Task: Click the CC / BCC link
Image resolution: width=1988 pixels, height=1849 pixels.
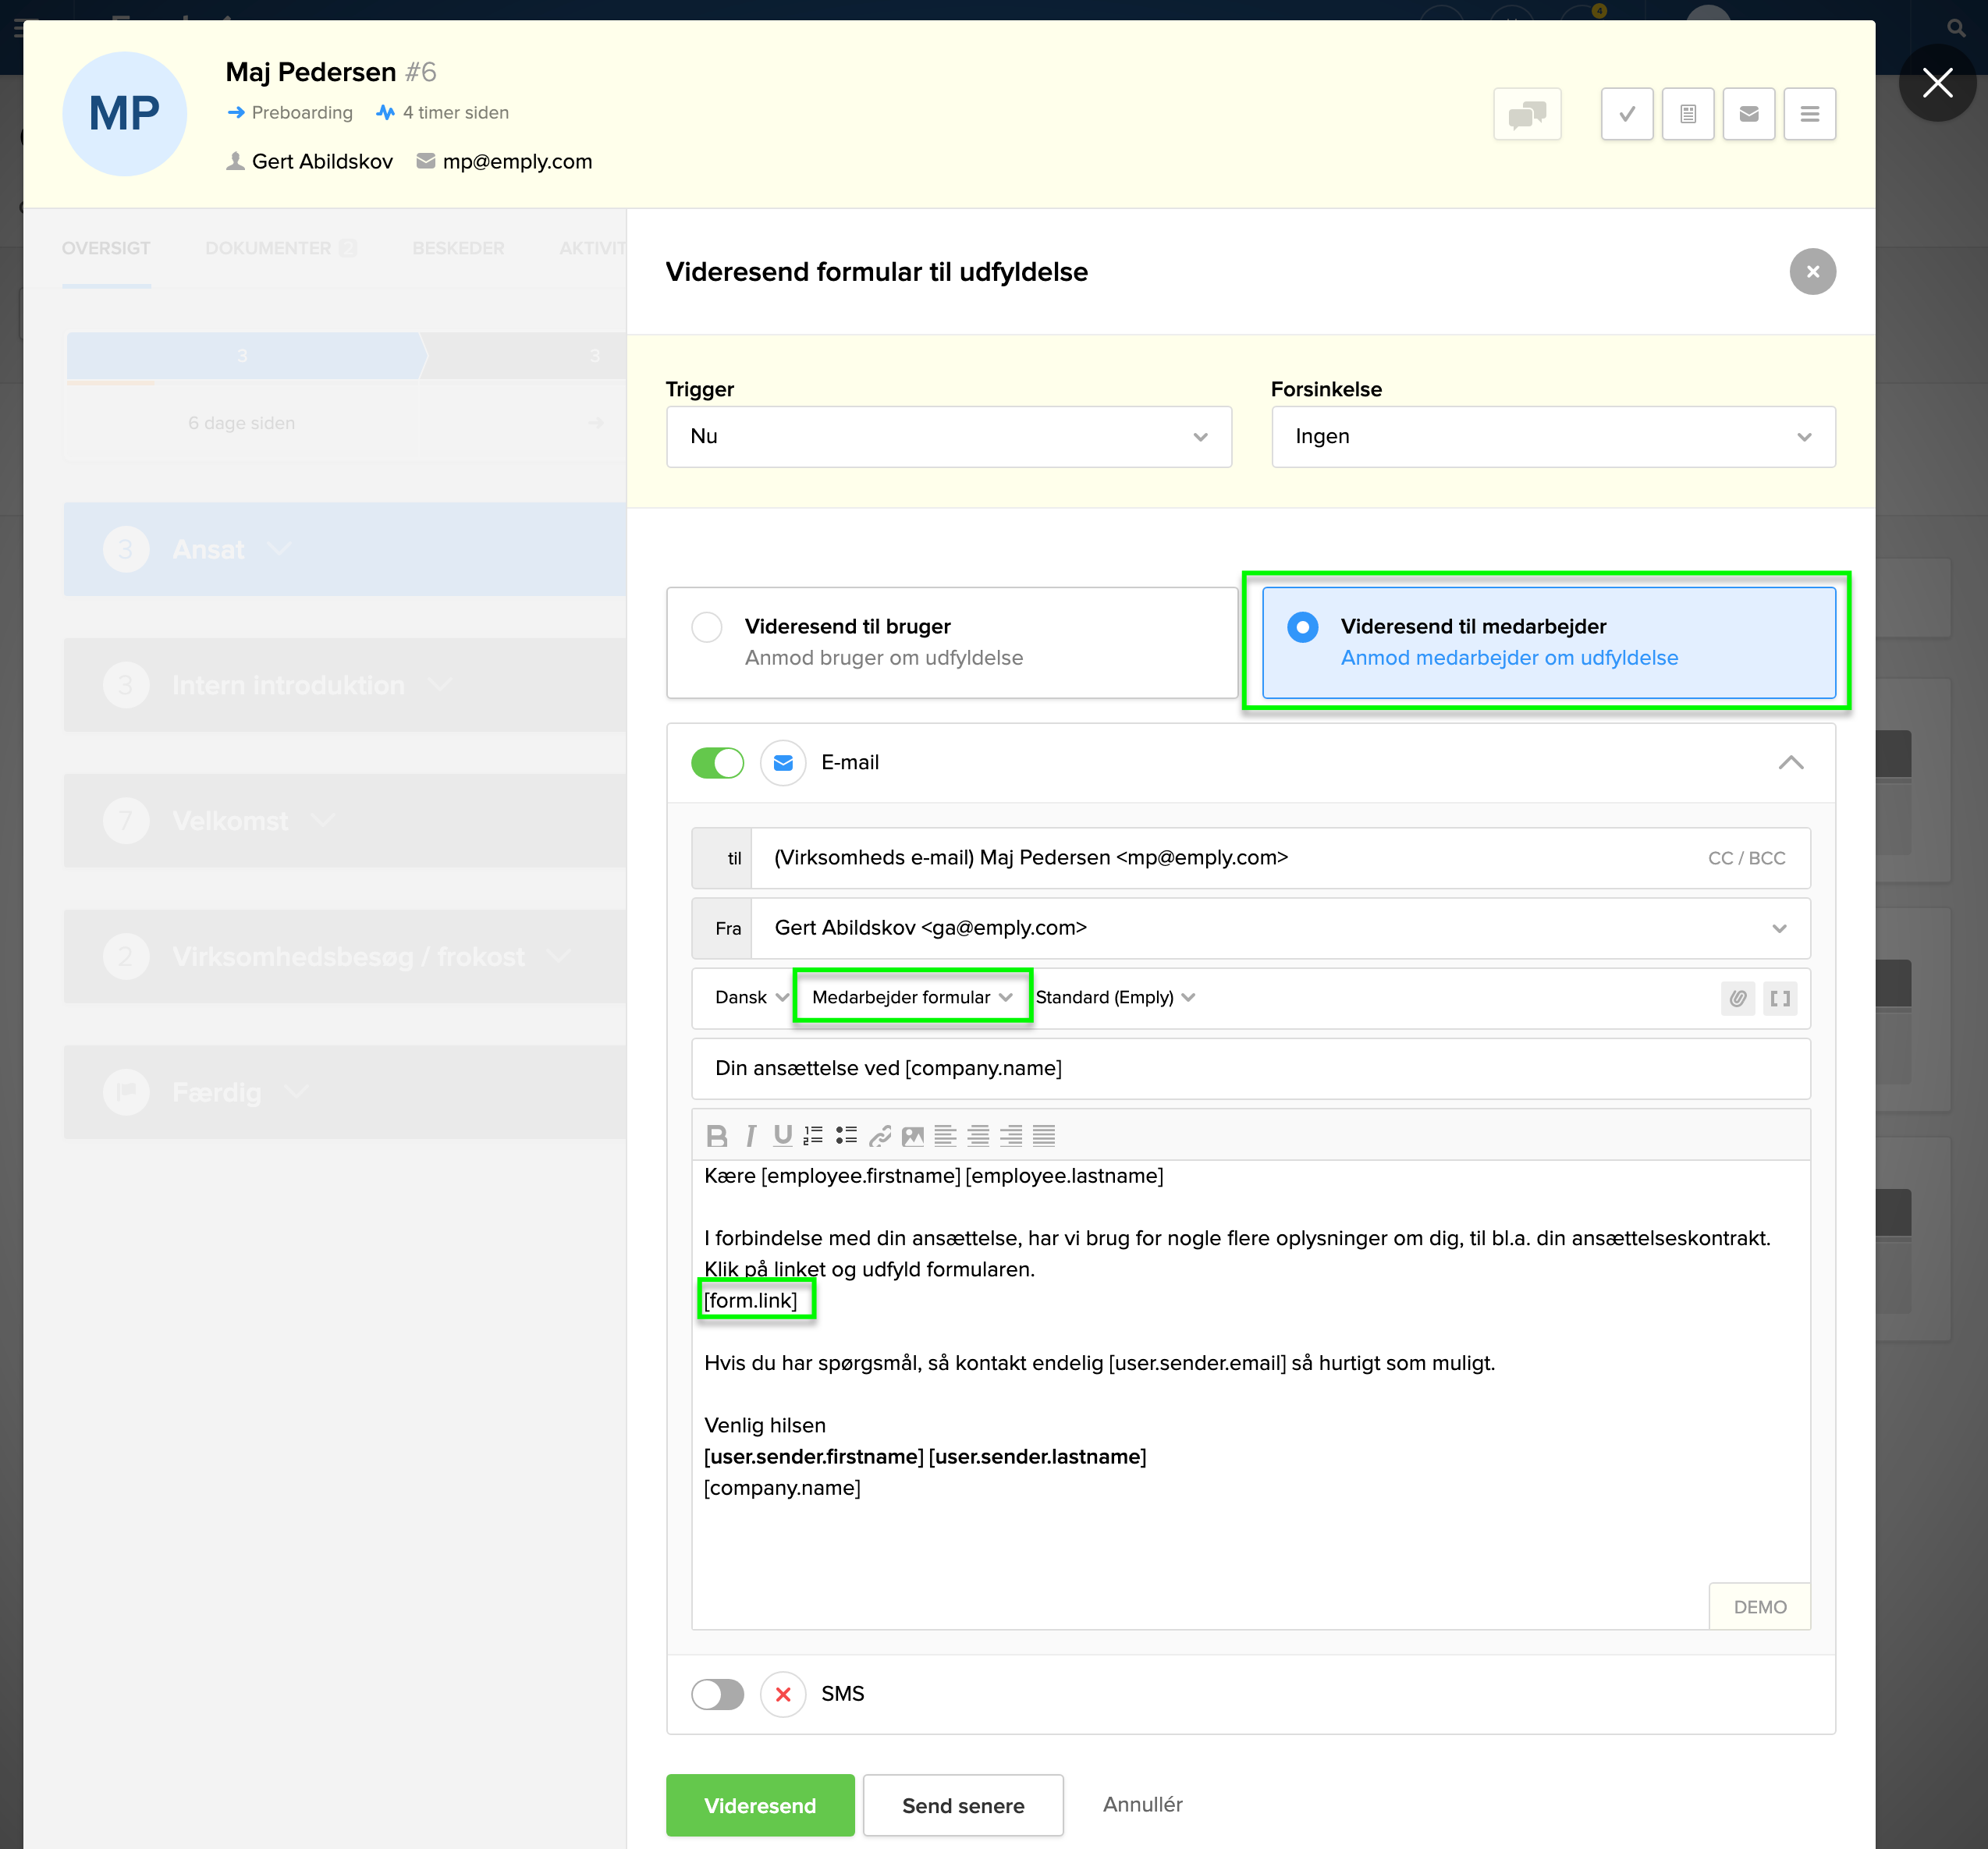Action: [1746, 858]
